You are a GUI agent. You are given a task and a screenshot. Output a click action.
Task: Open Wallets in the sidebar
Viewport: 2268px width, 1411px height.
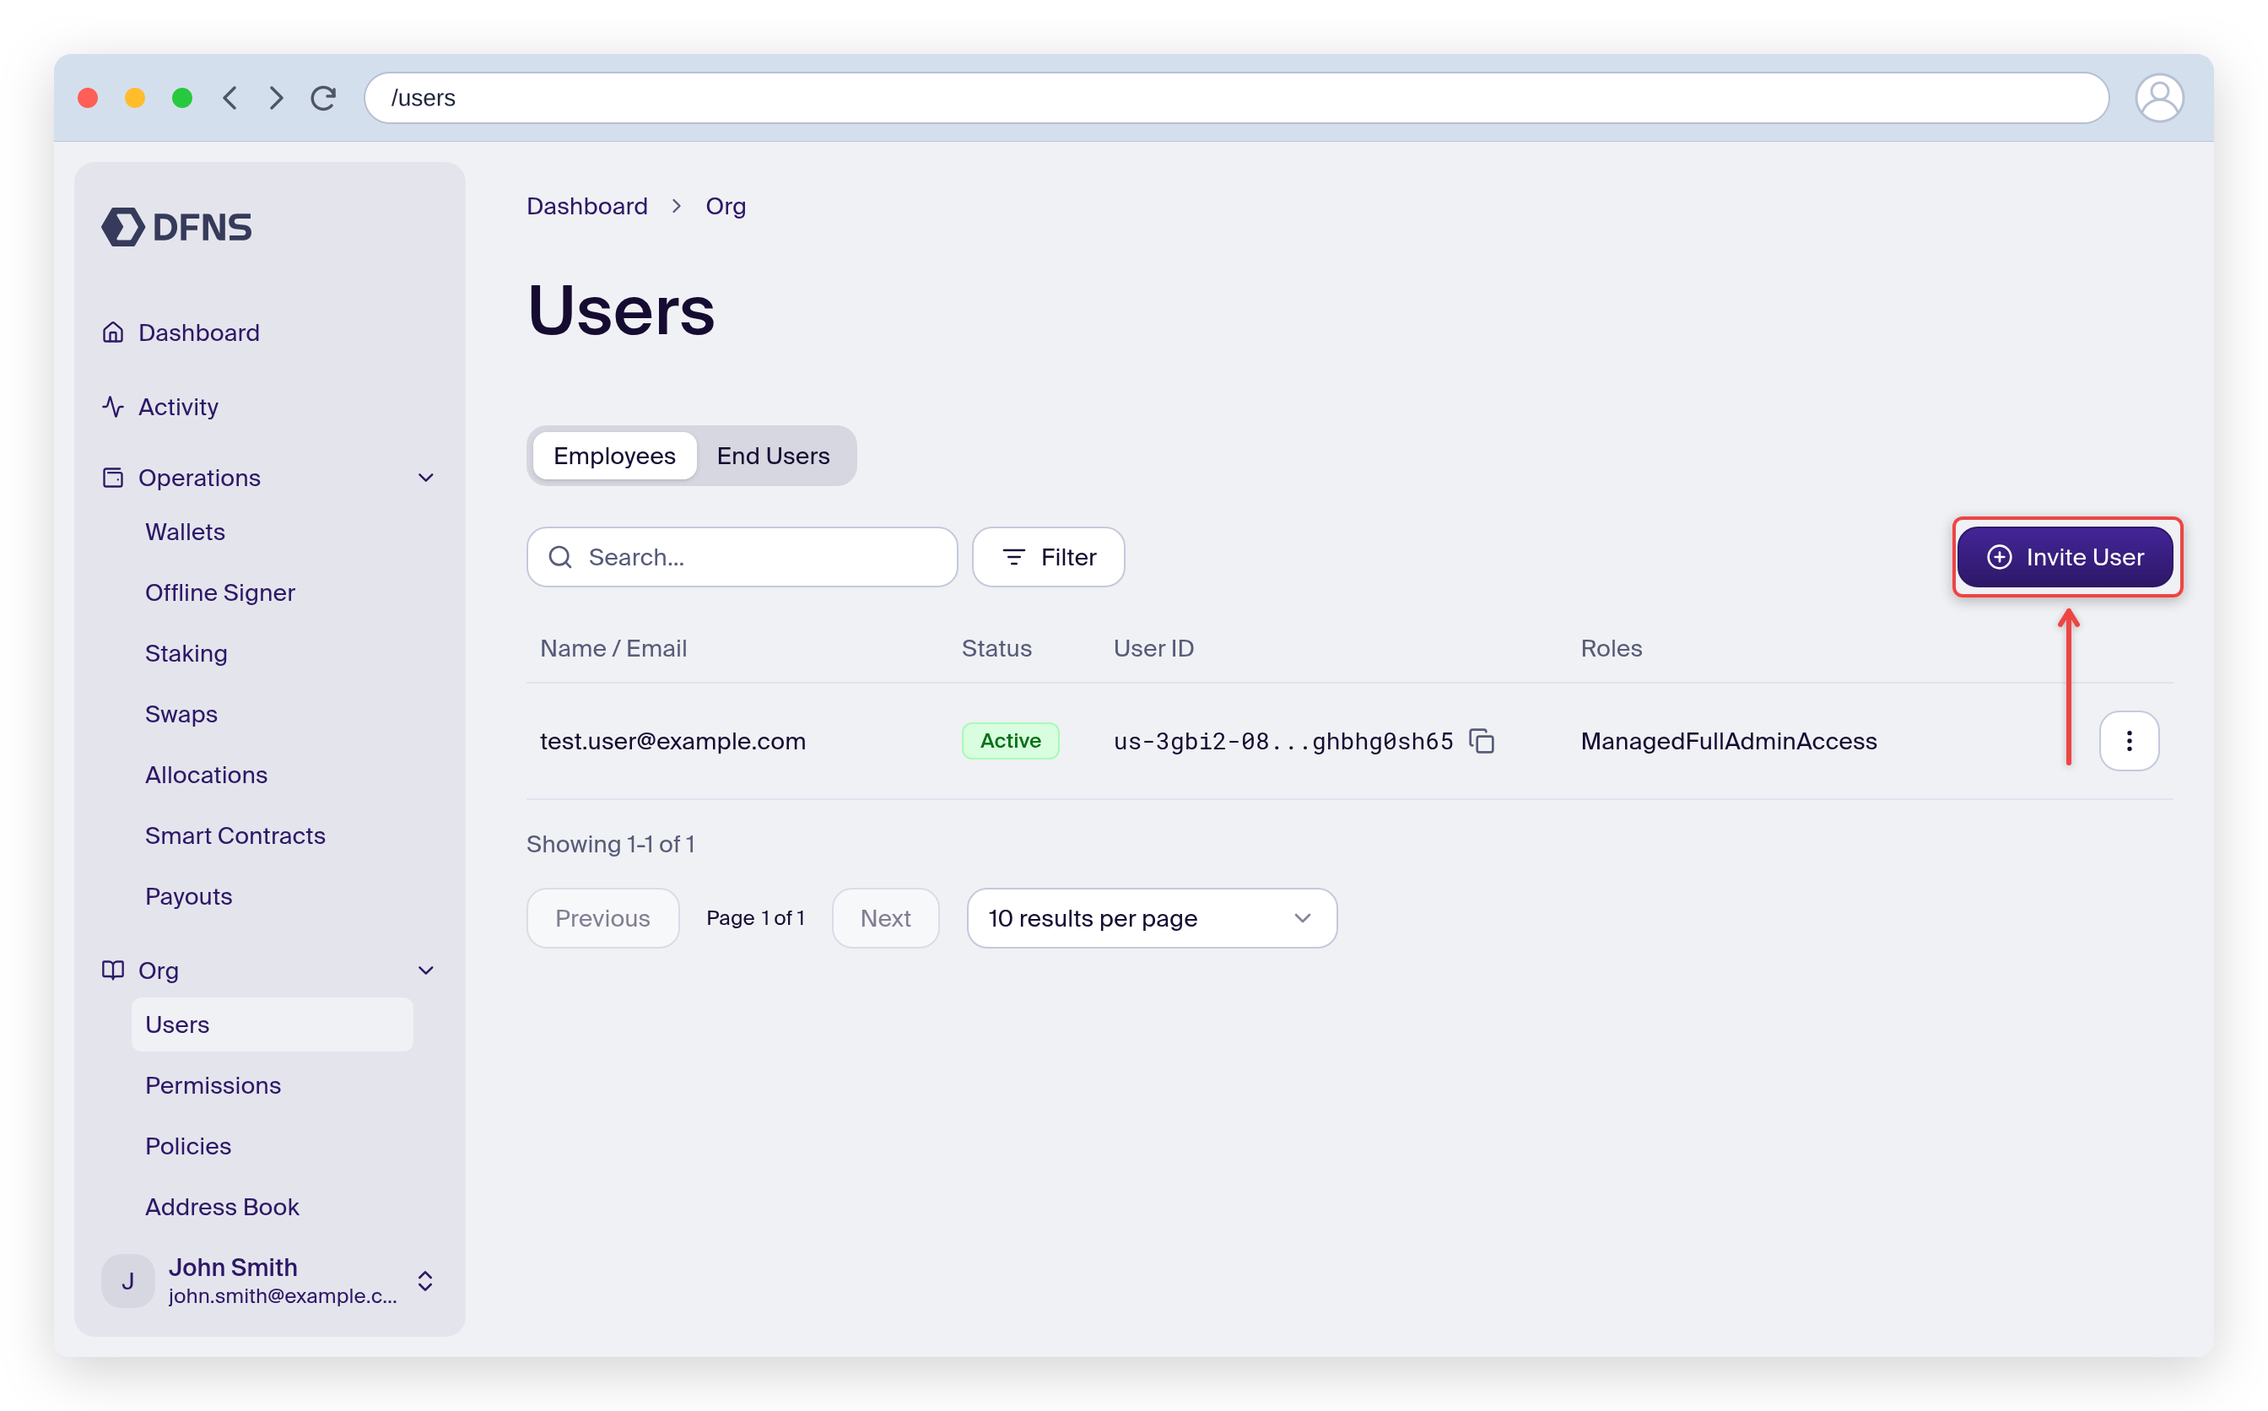(185, 532)
